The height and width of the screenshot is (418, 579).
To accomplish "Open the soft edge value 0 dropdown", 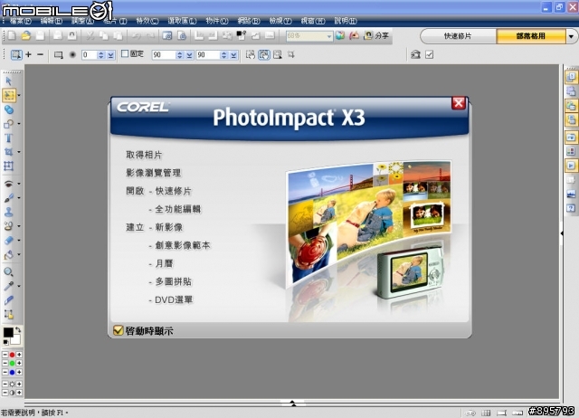I will (110, 55).
